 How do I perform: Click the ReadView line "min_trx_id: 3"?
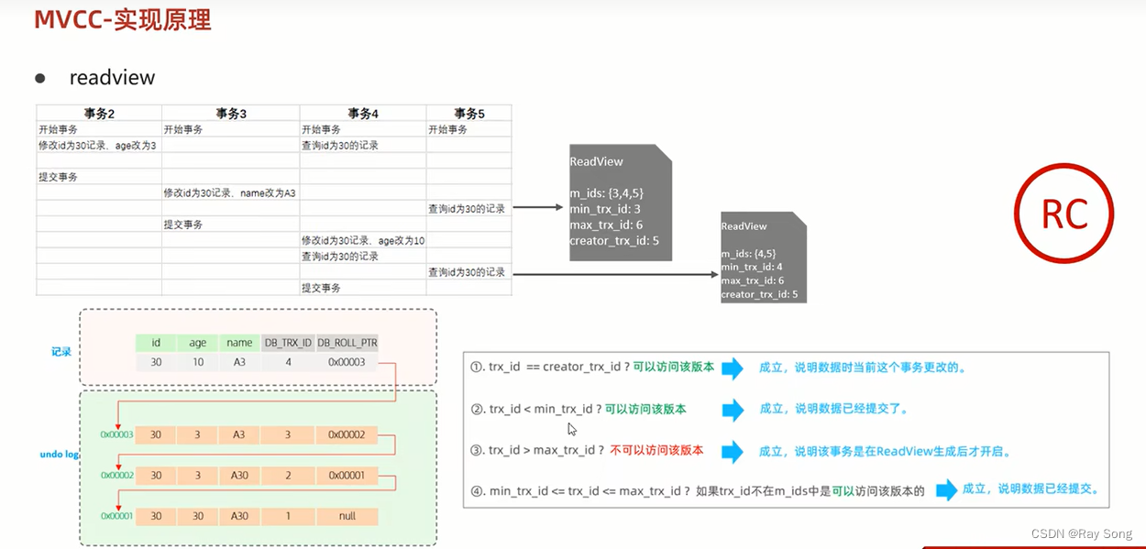(603, 209)
